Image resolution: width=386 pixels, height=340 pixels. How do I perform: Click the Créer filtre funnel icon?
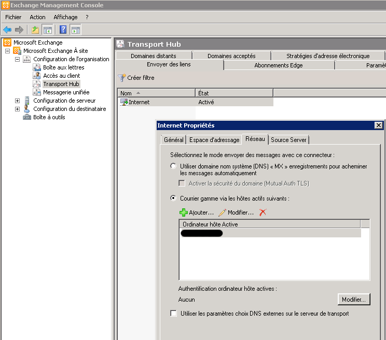click(121, 78)
